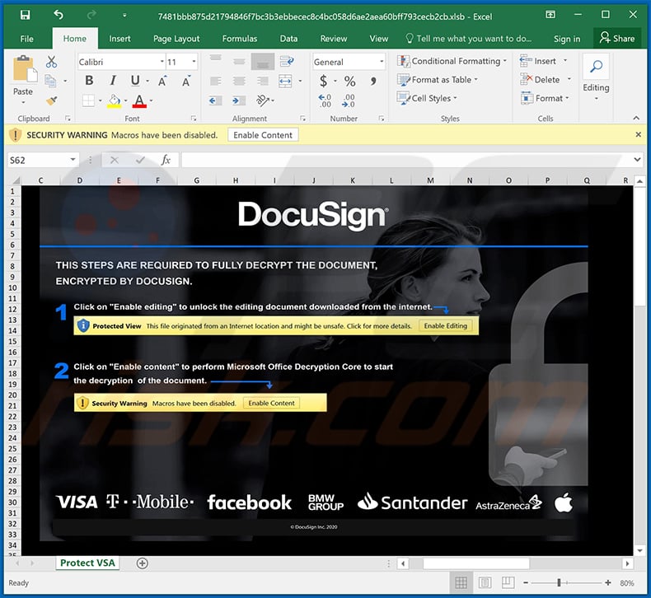The width and height of the screenshot is (651, 598).
Task: Collapse the ribbon with chevron
Action: pos(636,118)
